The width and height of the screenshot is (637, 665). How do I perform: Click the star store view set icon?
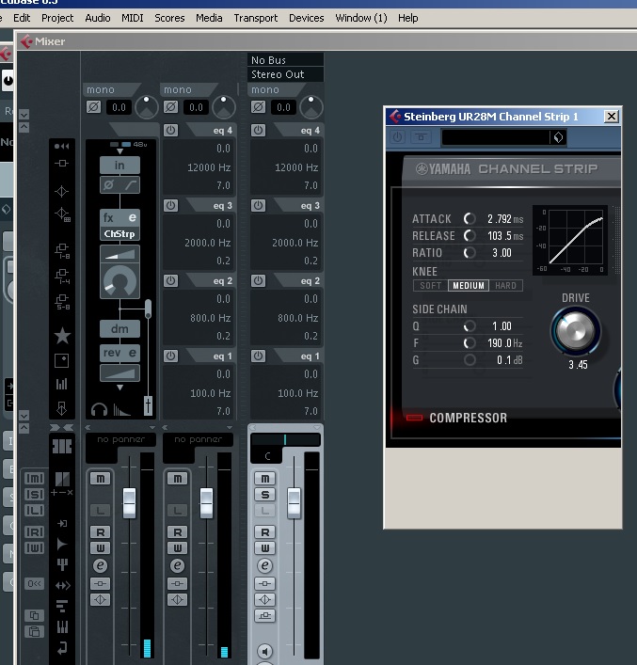pyautogui.click(x=62, y=336)
